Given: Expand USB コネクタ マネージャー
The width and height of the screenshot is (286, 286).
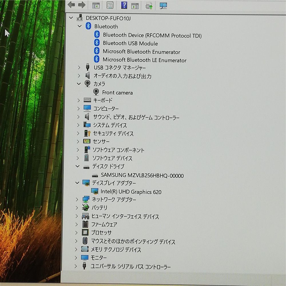Looking at the screenshot, I should pos(79,67).
